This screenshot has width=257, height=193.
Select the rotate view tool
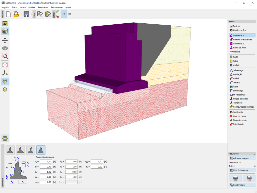(x=5, y=48)
